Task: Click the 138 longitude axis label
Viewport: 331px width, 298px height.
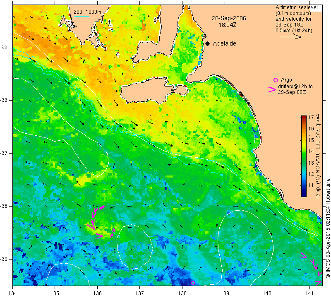Action: pos(182,293)
